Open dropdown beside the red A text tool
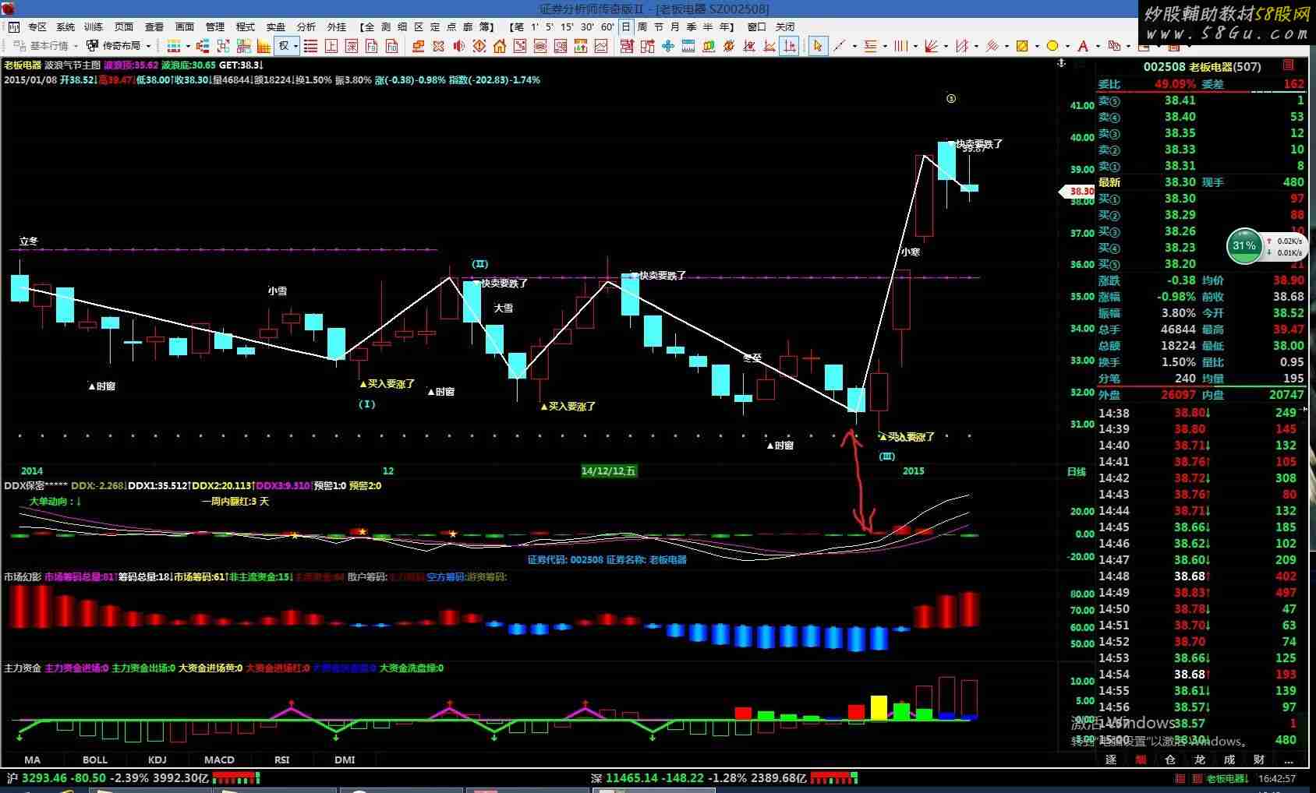Viewport: 1316px width, 793px height. tap(1098, 46)
